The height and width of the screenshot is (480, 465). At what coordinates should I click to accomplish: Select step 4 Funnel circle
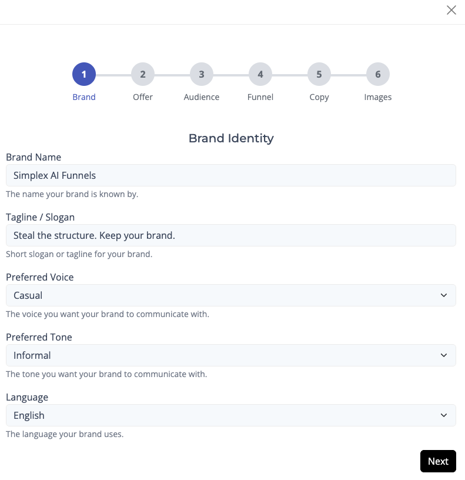(x=260, y=75)
